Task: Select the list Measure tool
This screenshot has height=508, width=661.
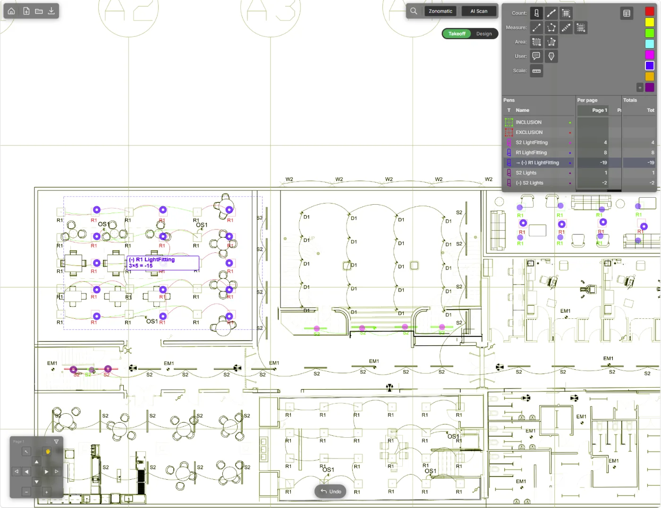Action: point(581,28)
